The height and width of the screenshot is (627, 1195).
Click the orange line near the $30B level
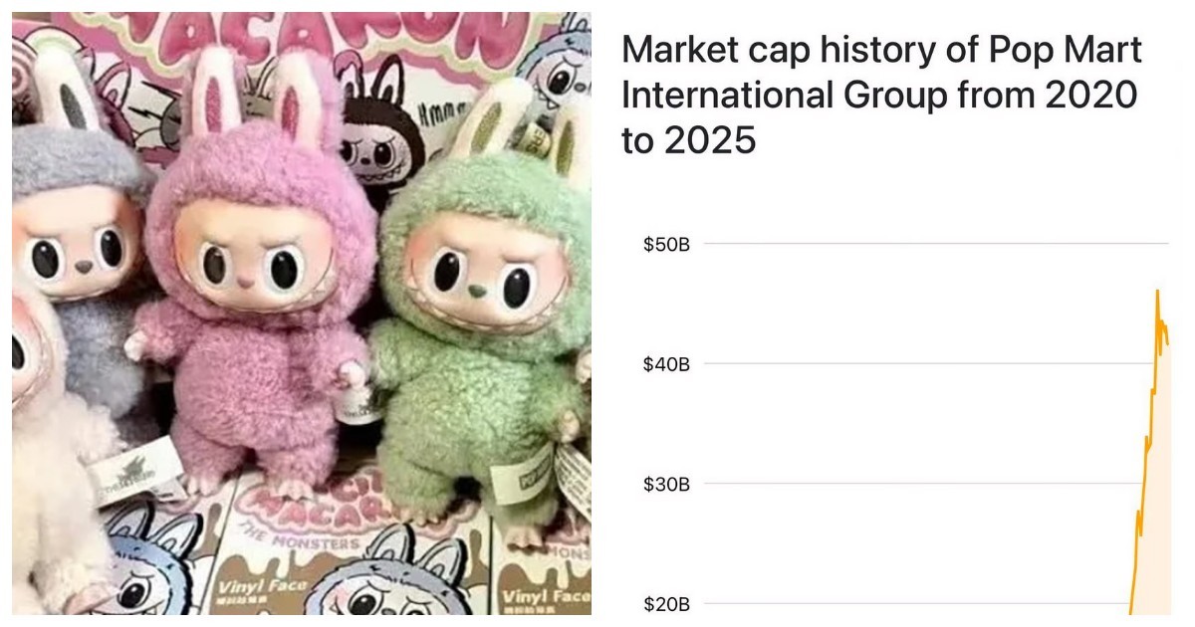[x=1142, y=485]
